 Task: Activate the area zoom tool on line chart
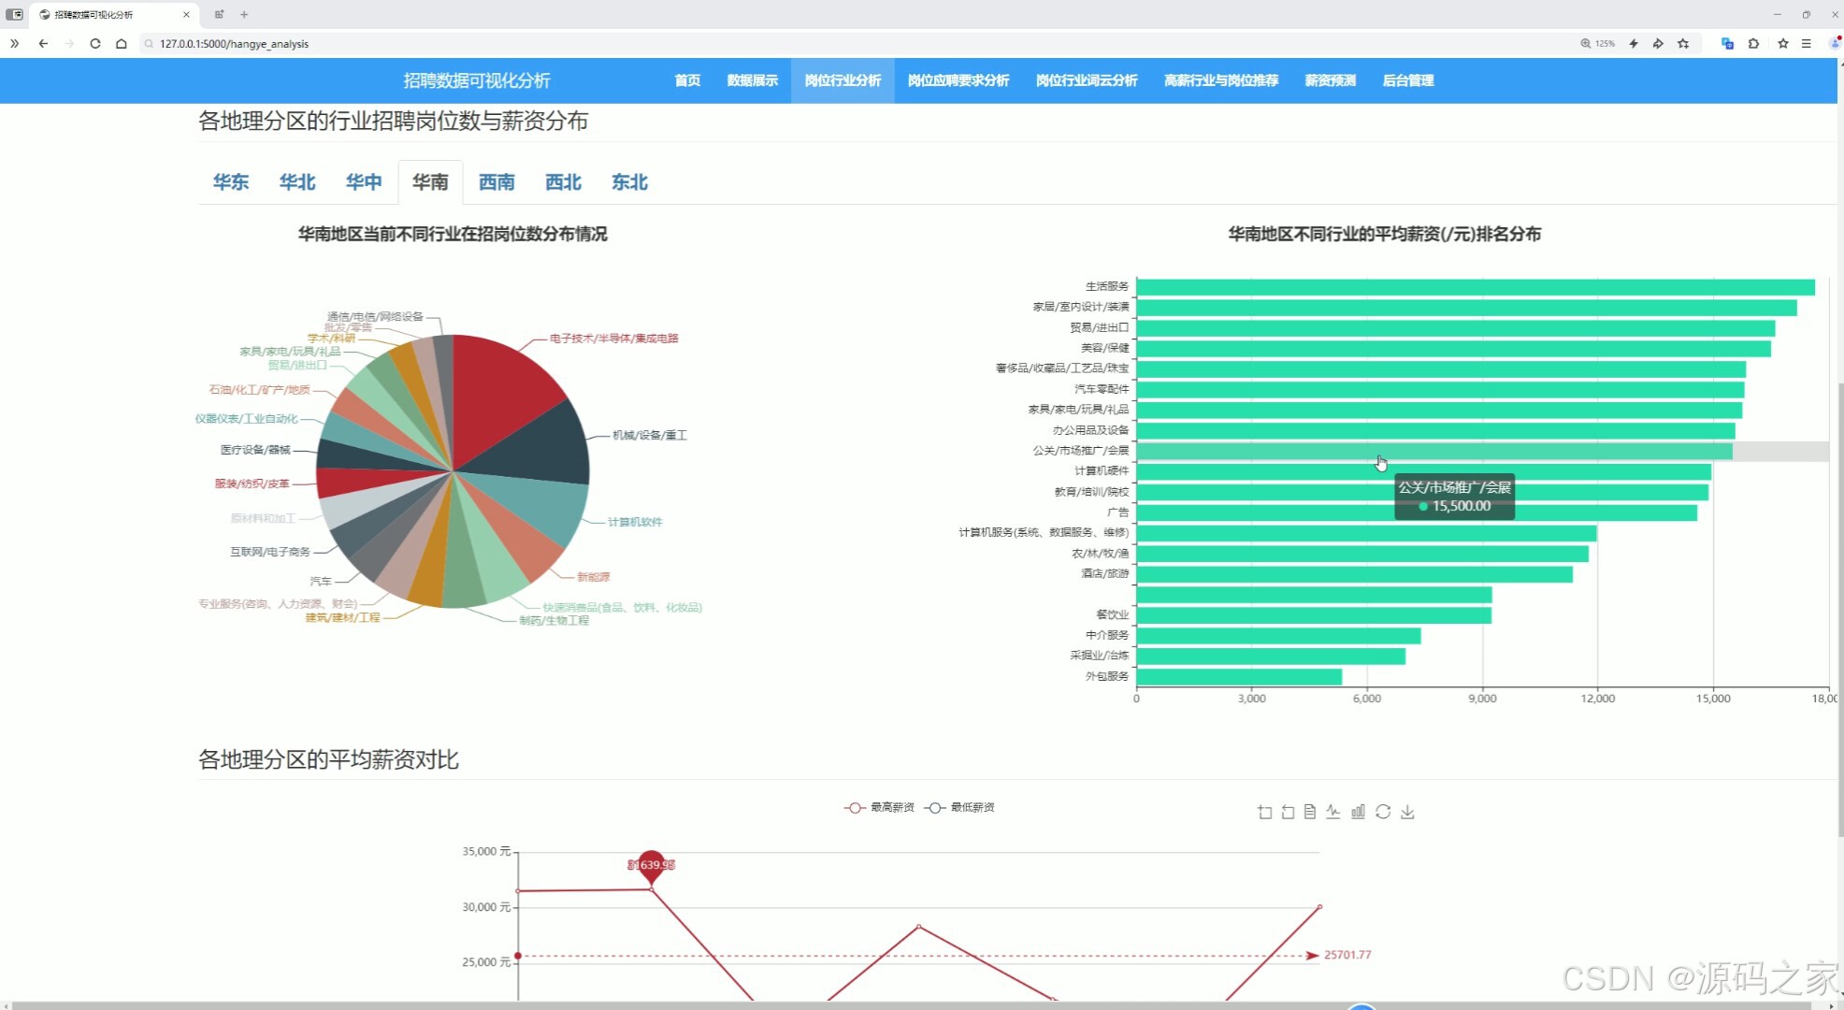click(1264, 812)
